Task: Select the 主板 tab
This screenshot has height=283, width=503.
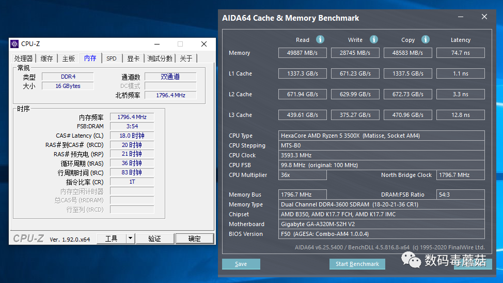Action: click(68, 58)
